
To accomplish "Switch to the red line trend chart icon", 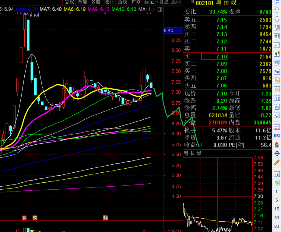I will pyautogui.click(x=277, y=45).
